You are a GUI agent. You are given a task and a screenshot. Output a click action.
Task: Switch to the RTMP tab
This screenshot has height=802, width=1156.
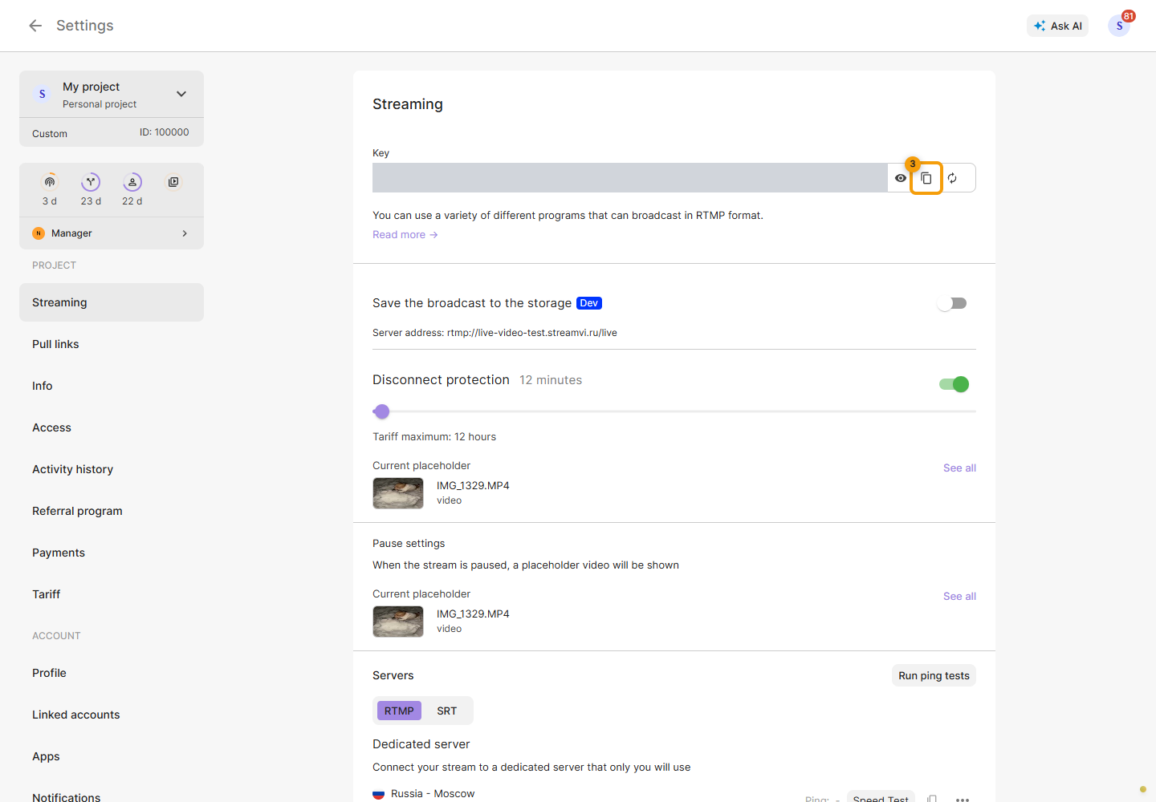pyautogui.click(x=399, y=711)
